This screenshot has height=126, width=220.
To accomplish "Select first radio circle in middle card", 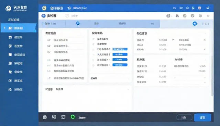I will 93,39.
